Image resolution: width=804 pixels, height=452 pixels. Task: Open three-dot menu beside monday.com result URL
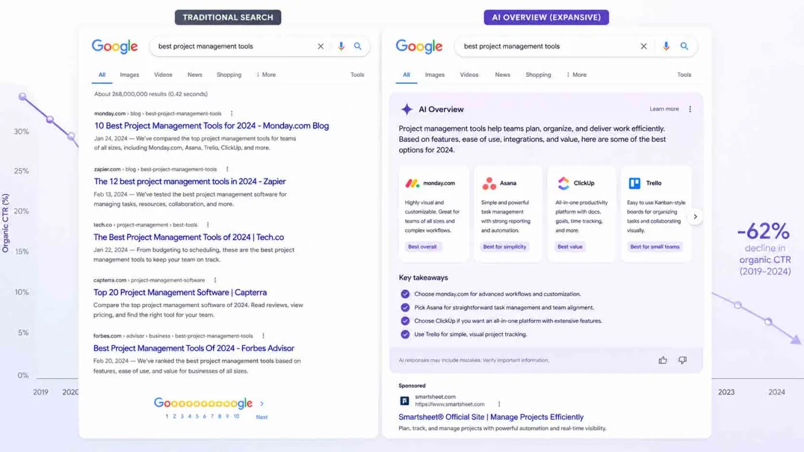(231, 114)
